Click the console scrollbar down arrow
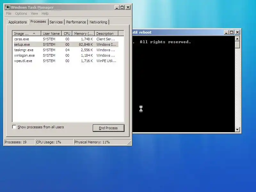 pos(237,130)
